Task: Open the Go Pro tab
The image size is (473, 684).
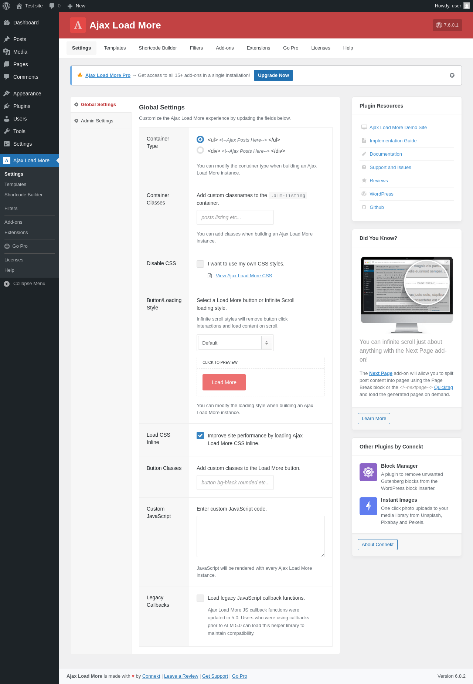Action: click(x=291, y=48)
